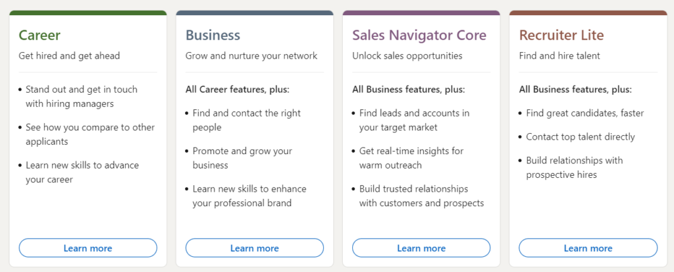Click the purple bar atop Sales Navigator card
Image resolution: width=674 pixels, height=272 pixels.
click(421, 13)
